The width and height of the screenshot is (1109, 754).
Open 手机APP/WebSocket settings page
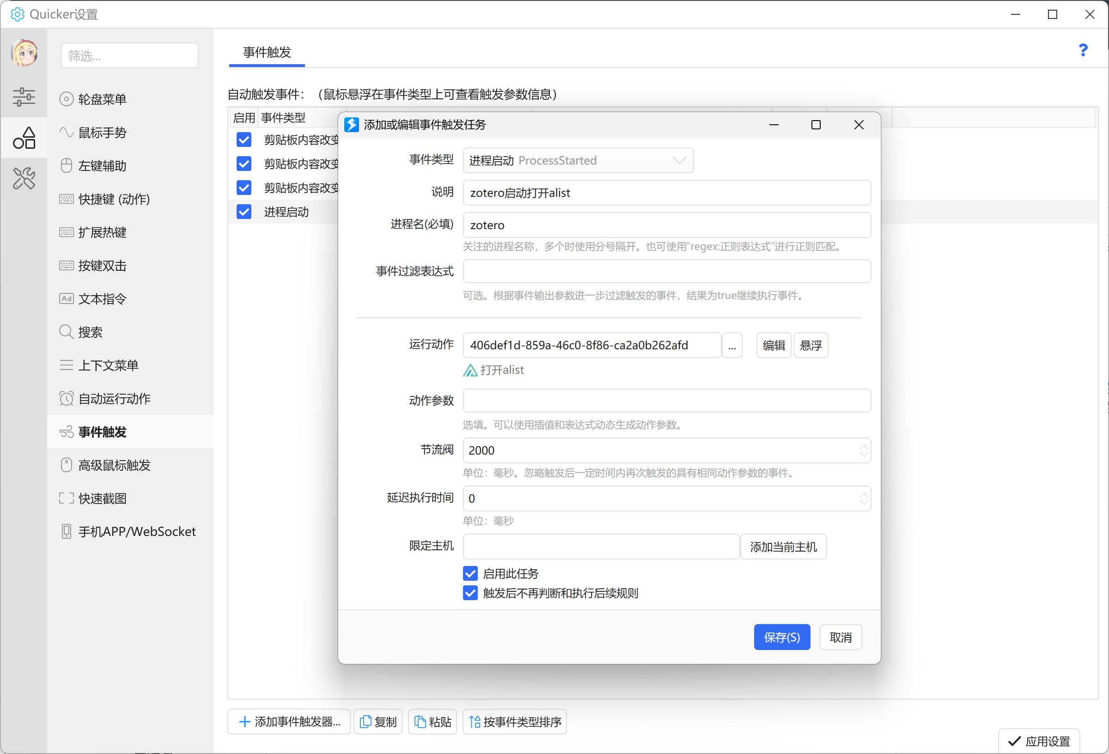tap(130, 532)
